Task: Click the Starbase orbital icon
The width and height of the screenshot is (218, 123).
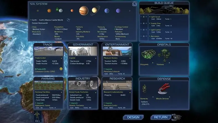Action: (x=165, y=55)
